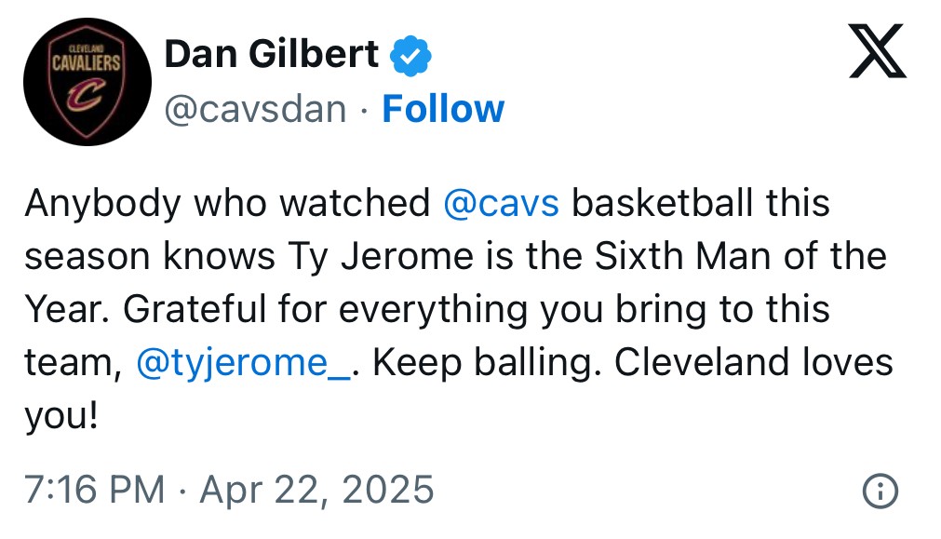
Task: Open the @tyjerome_ mention
Action: pos(243,363)
